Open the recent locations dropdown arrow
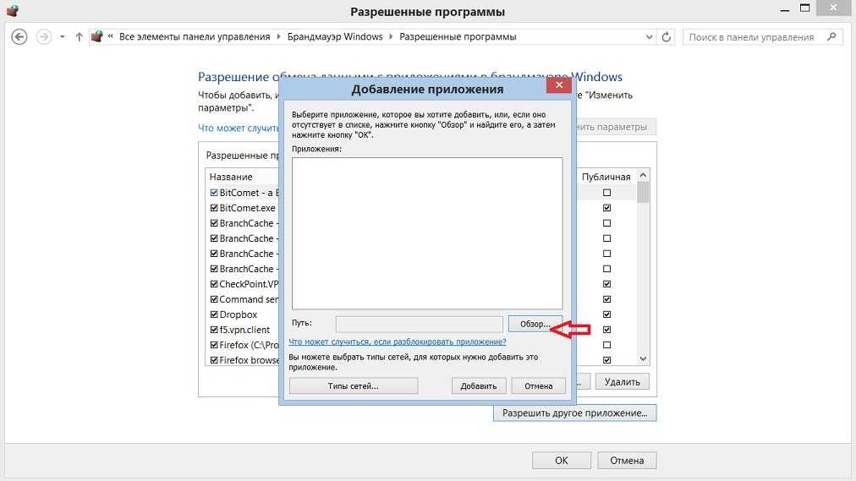 [x=63, y=37]
